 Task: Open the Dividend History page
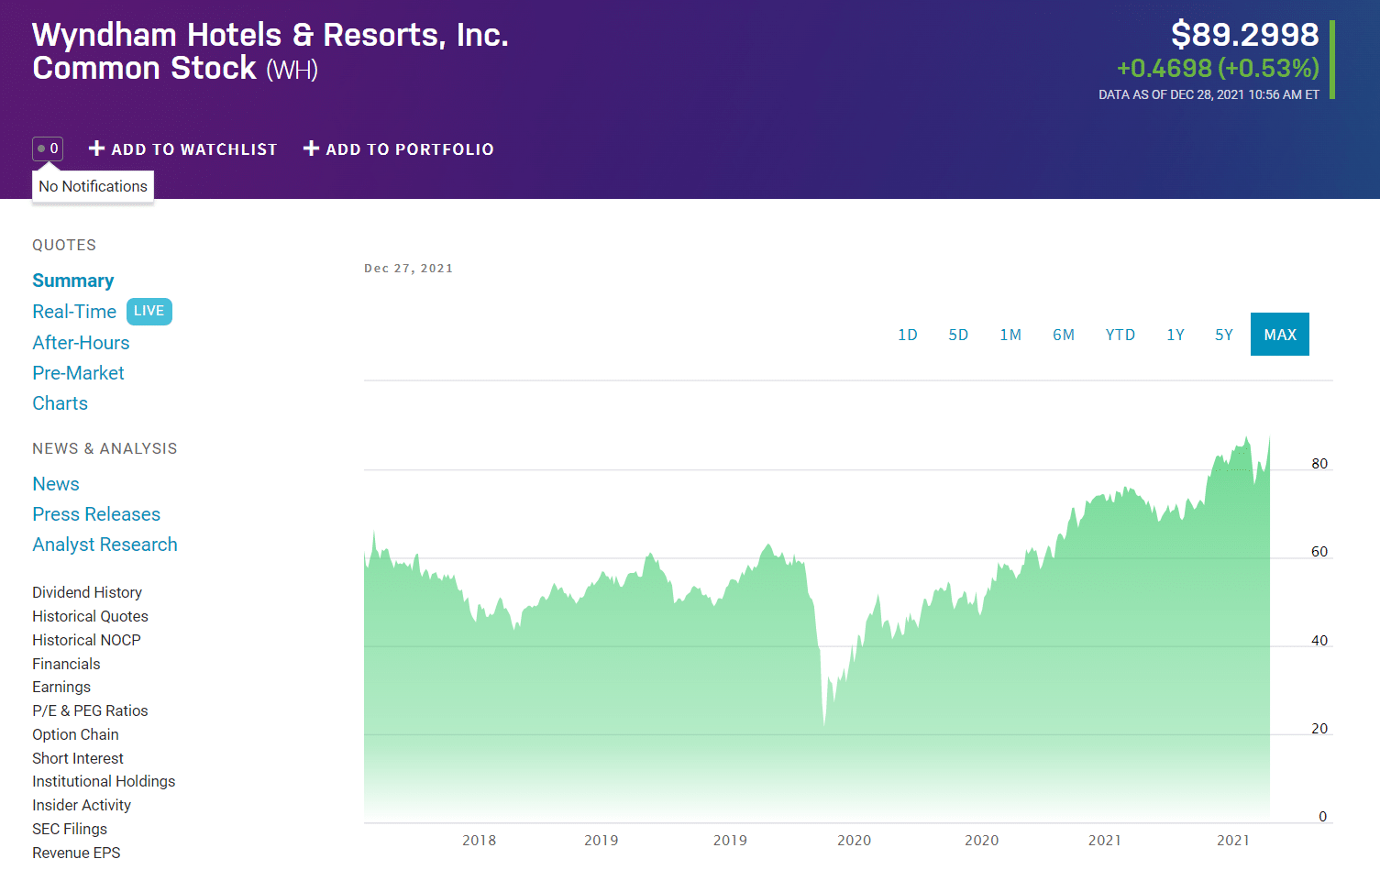(87, 592)
